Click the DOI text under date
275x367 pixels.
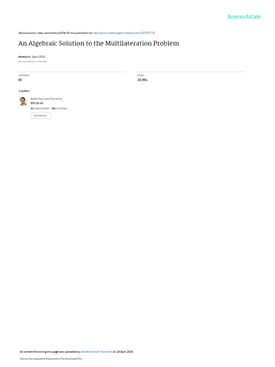[33, 62]
